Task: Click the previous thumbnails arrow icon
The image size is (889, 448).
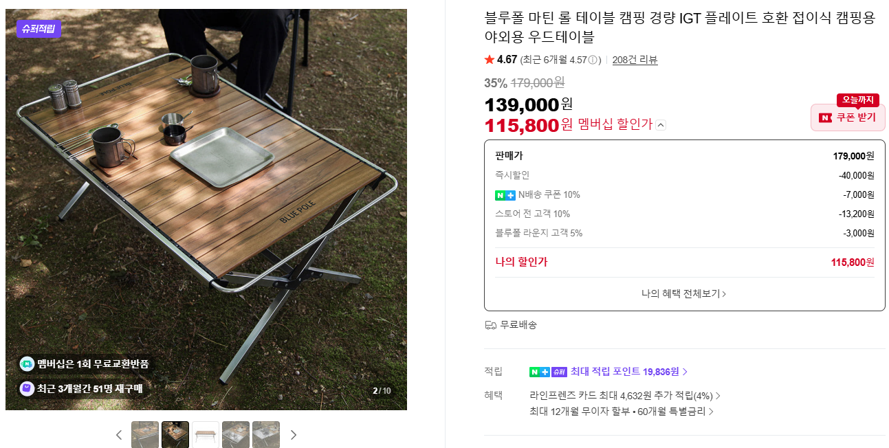Action: [x=119, y=435]
